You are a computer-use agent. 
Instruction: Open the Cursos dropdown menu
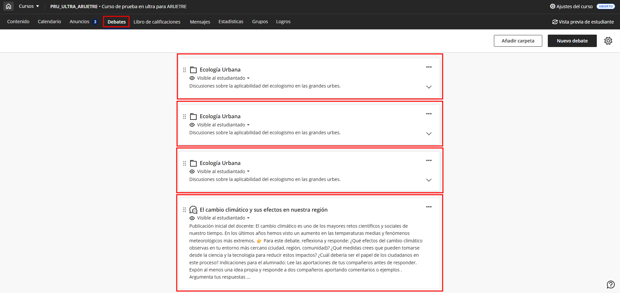click(29, 6)
